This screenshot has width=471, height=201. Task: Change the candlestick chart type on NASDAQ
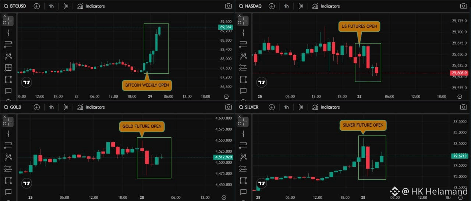(x=301, y=6)
